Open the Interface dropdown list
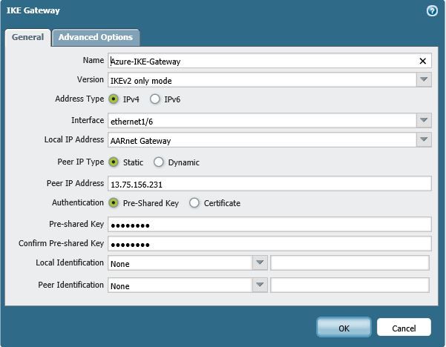The width and height of the screenshot is (446, 347). [423, 120]
